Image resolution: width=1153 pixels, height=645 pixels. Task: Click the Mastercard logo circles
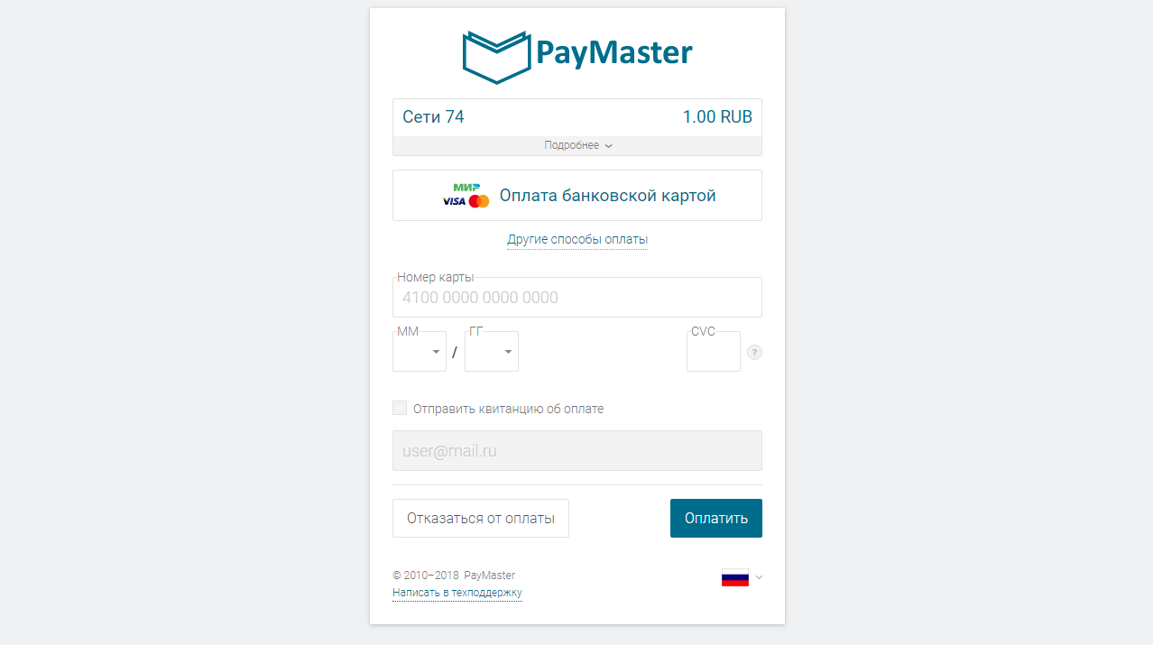click(479, 201)
